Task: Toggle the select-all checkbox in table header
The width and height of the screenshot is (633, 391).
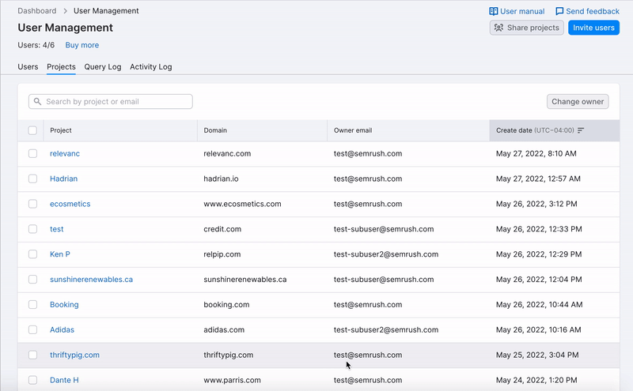Action: (32, 130)
